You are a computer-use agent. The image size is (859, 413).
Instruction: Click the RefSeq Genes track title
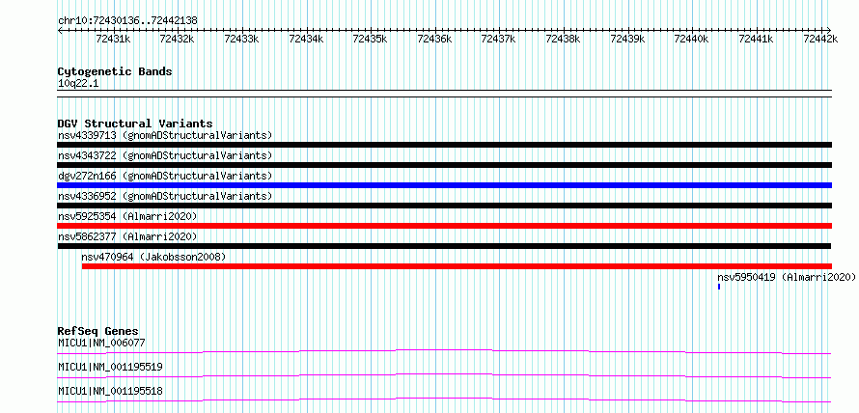[98, 331]
